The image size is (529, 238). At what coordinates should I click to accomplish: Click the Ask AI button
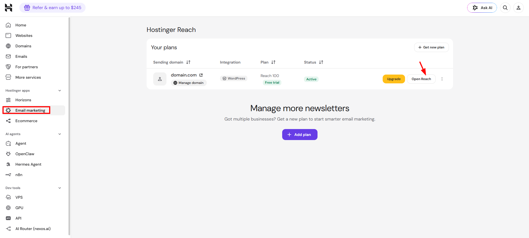tap(482, 8)
